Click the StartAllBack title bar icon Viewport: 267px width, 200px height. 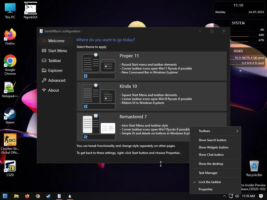(x=41, y=31)
